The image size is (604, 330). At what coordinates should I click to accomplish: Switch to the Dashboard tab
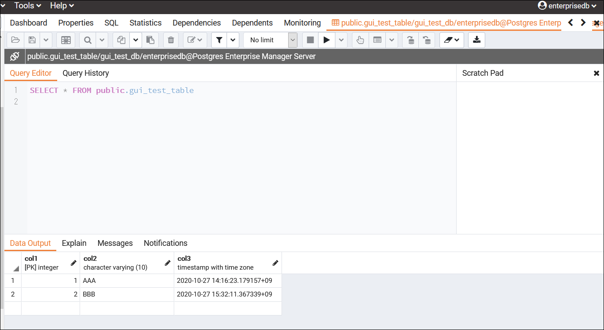pos(29,23)
